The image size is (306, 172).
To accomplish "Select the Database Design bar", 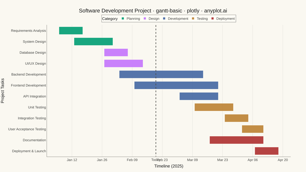I will pyautogui.click(x=116, y=52).
